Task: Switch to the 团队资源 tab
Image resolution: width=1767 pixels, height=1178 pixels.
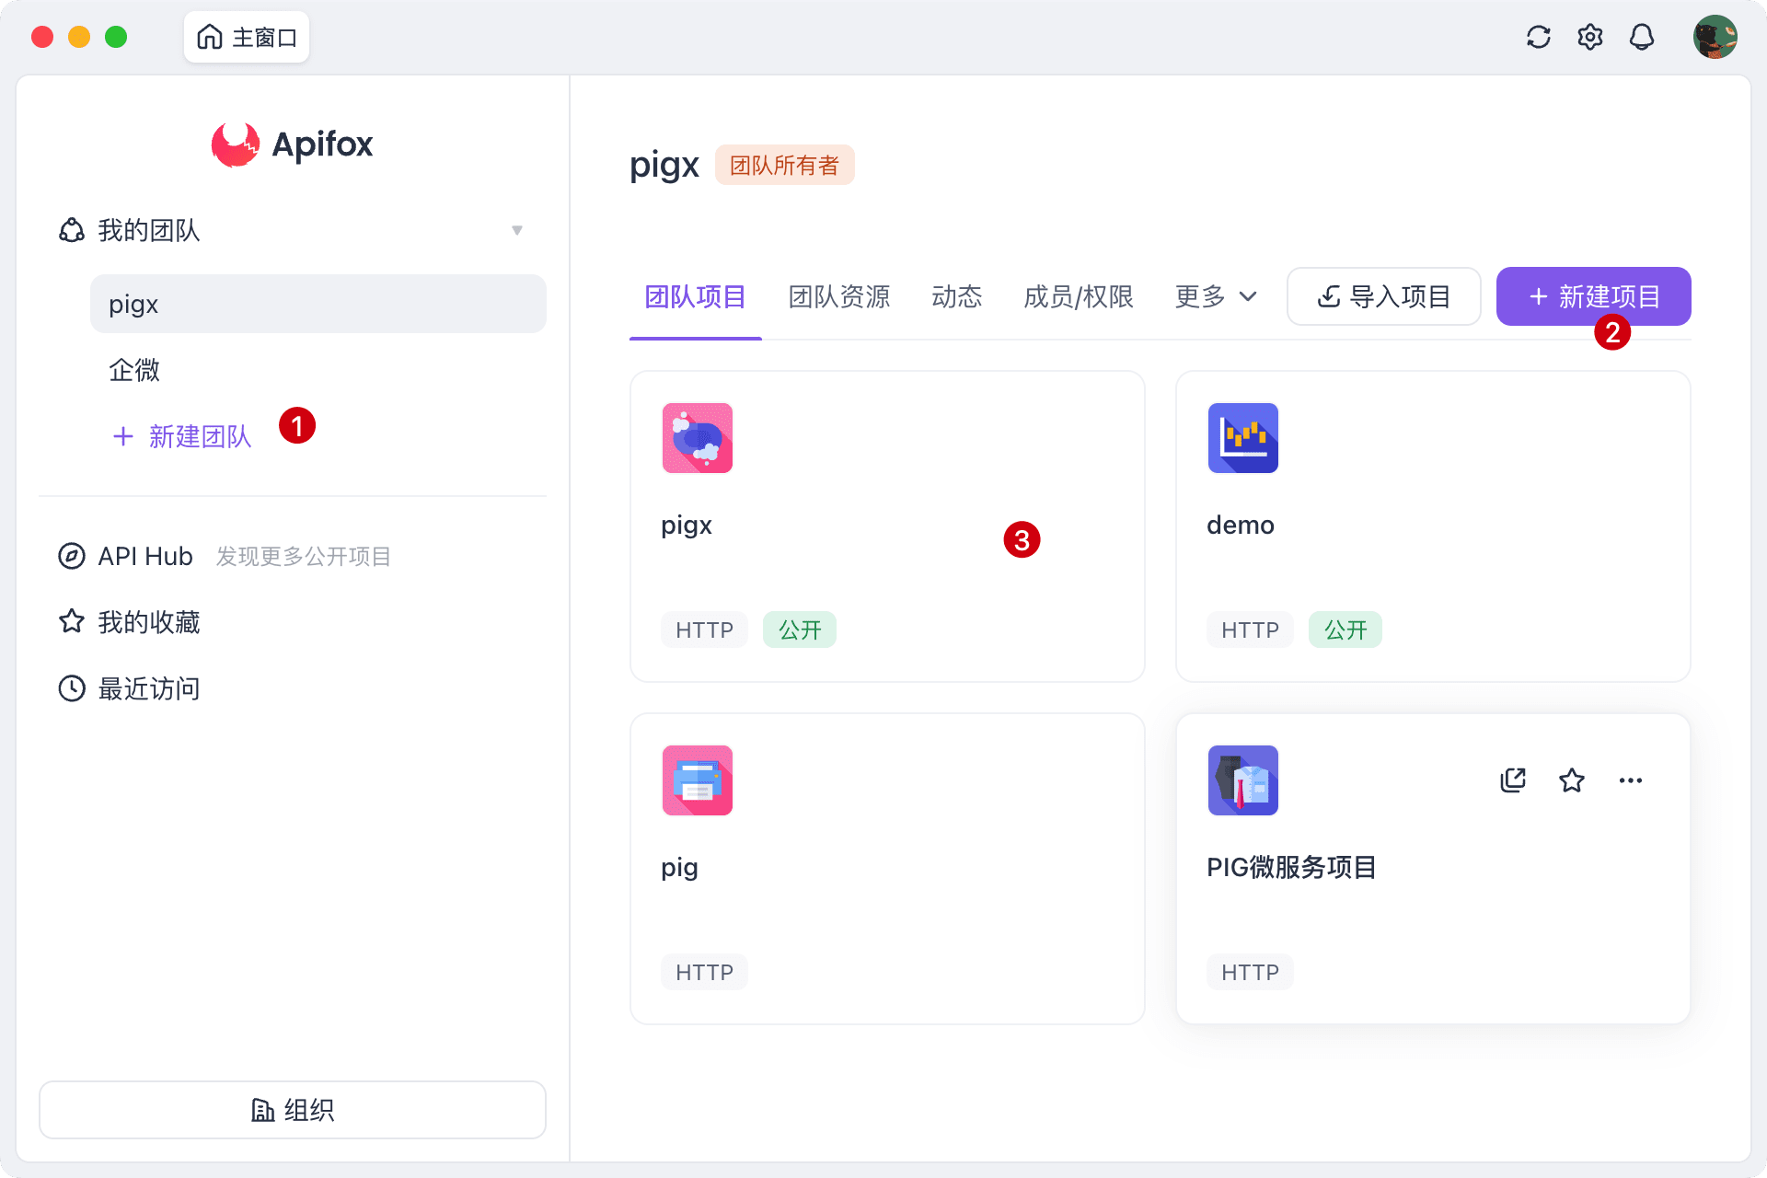Action: coord(839,296)
